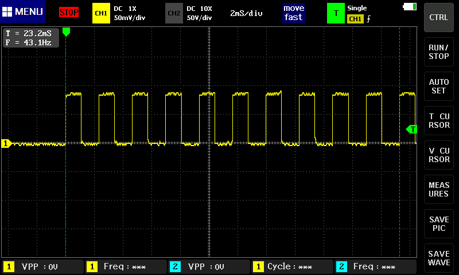459x275 pixels.
Task: Click the yellow 1 badge beside VPP
Action: [9, 267]
